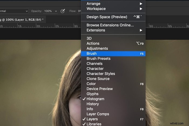This screenshot has width=189, height=126.
Task: Open the Device Preview panel
Action: pyautogui.click(x=113, y=89)
